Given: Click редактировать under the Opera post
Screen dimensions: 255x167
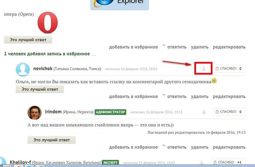Looking at the screenshot, I should (x=229, y=47).
